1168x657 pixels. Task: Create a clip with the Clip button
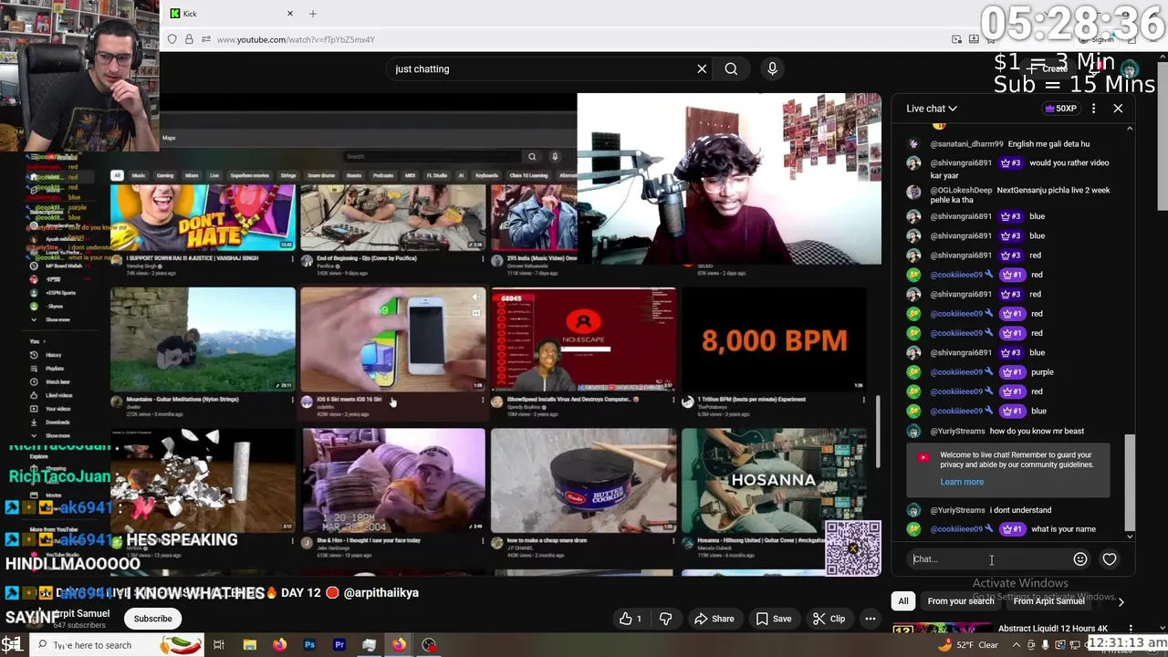coord(829,619)
